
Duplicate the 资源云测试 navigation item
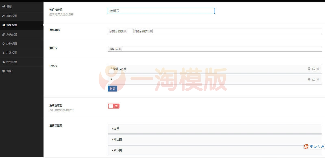pyautogui.click(x=313, y=69)
